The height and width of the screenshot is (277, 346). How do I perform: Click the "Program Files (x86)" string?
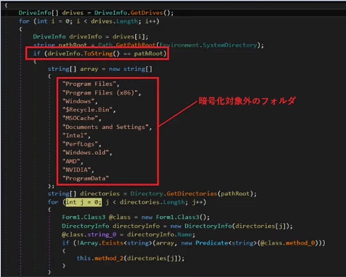pyautogui.click(x=101, y=93)
